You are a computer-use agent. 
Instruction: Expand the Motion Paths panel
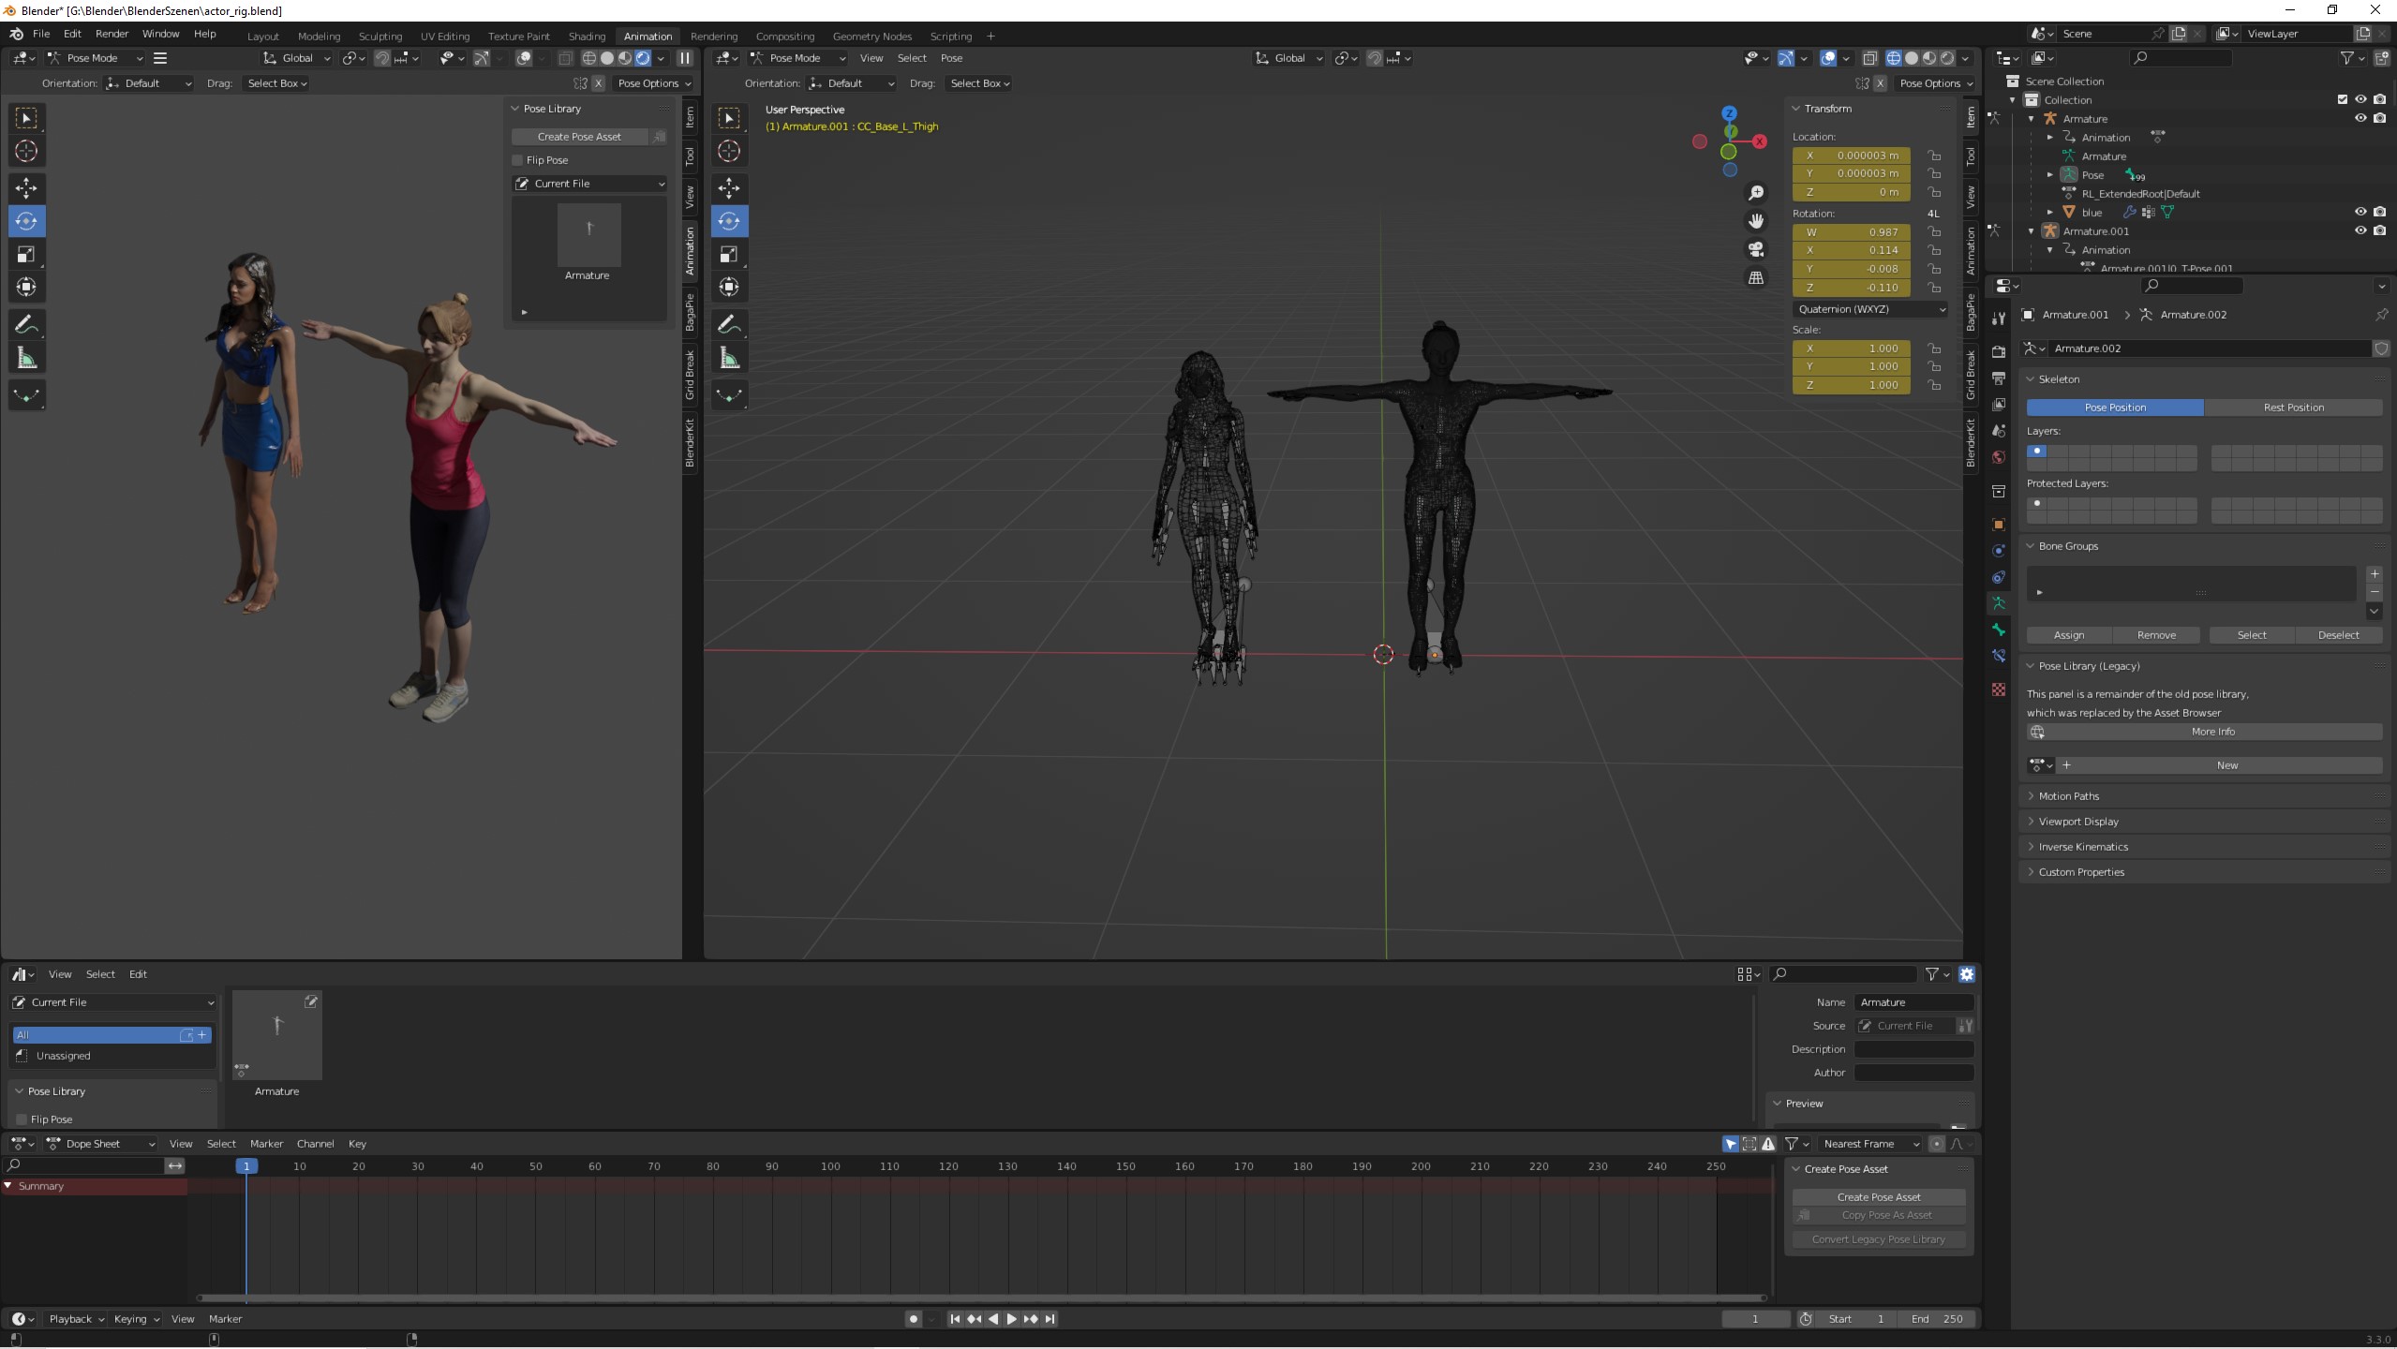[2068, 796]
